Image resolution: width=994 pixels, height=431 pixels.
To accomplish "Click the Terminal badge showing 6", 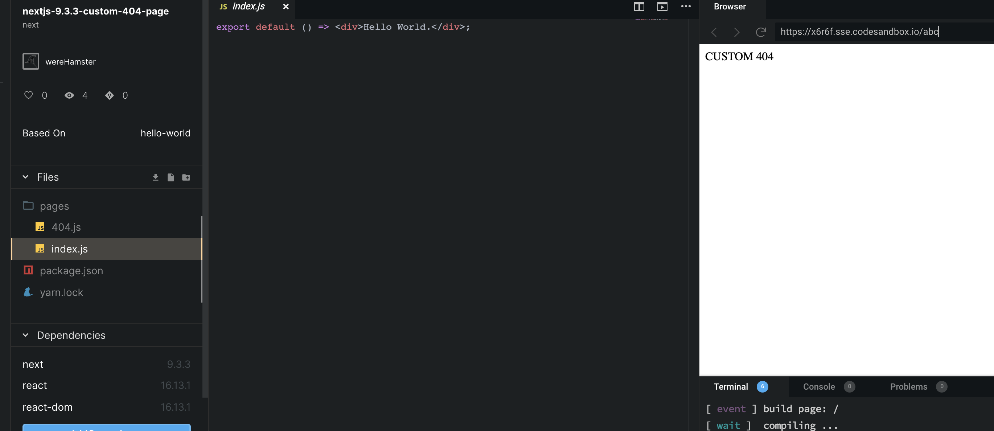I will [762, 387].
